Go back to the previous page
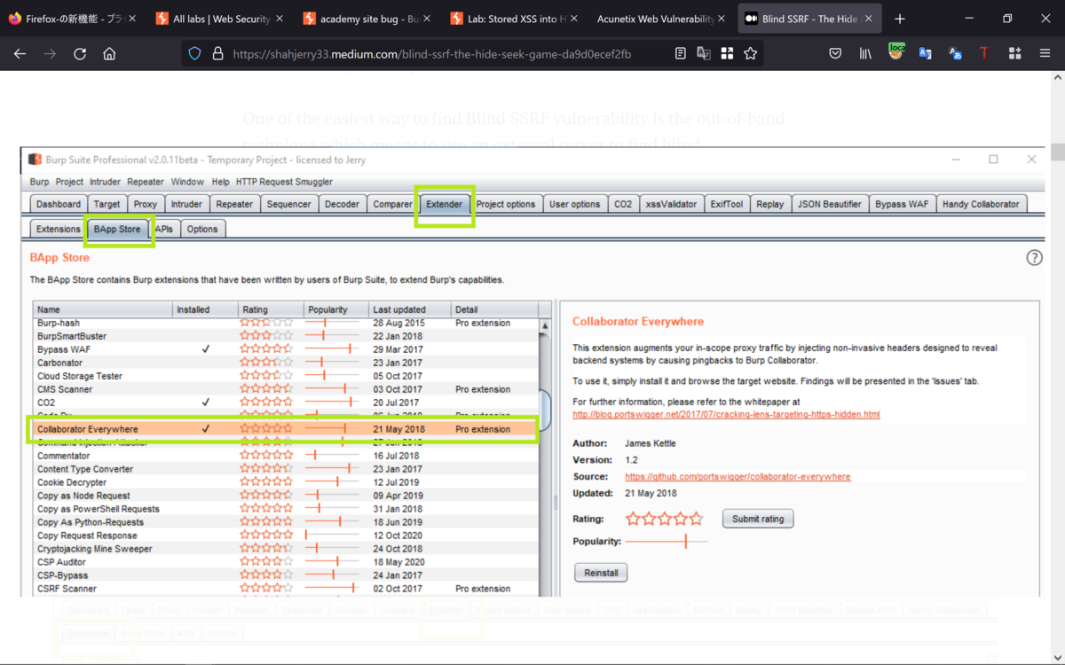This screenshot has width=1065, height=665. pos(20,53)
